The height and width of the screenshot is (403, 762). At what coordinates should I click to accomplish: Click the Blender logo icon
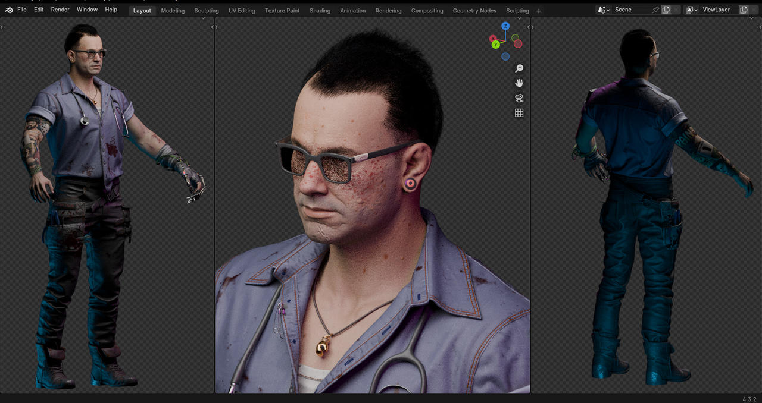point(8,10)
